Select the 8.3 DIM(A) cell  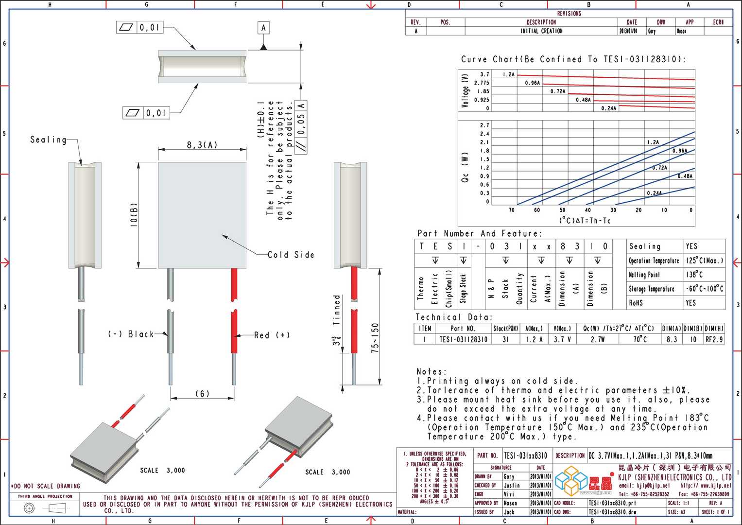(672, 339)
